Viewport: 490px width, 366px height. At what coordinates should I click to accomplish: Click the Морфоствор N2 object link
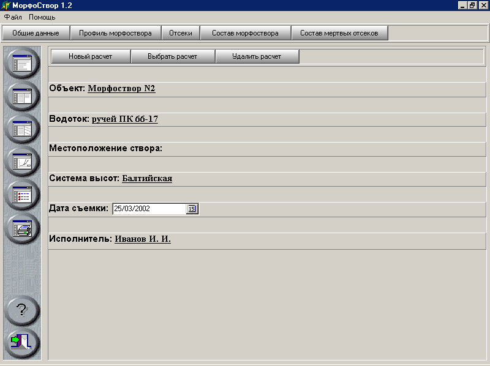(121, 89)
